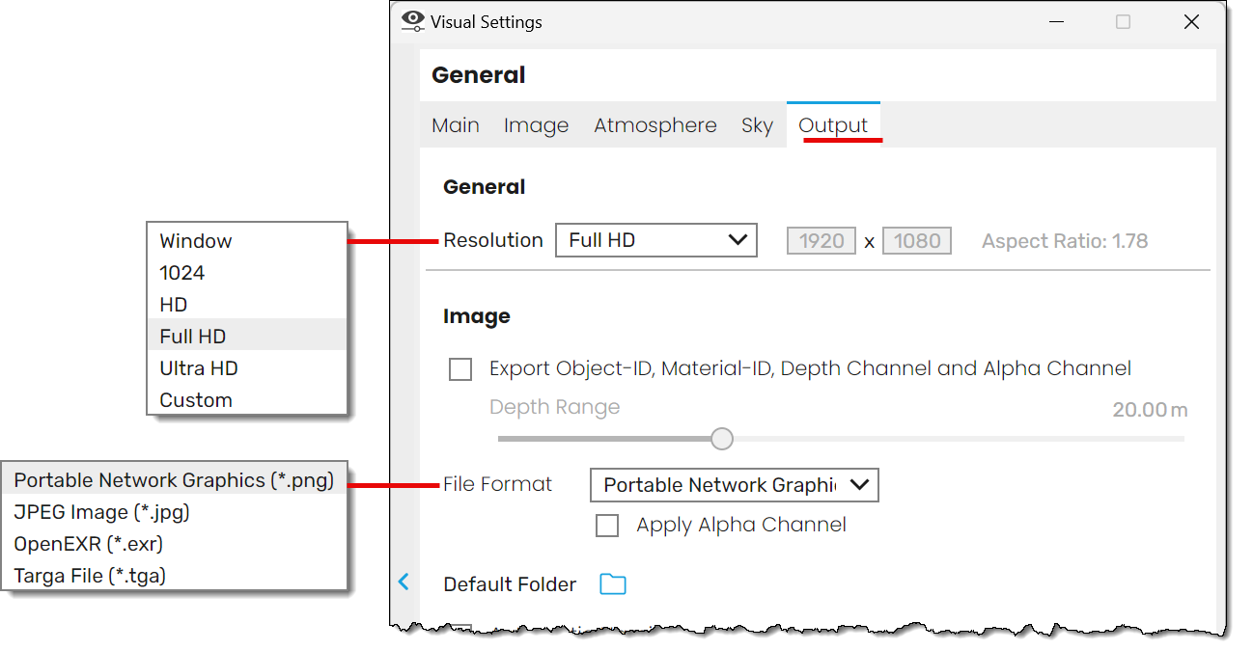The image size is (1253, 650).
Task: Click the 1080 height input field
Action: 916,240
